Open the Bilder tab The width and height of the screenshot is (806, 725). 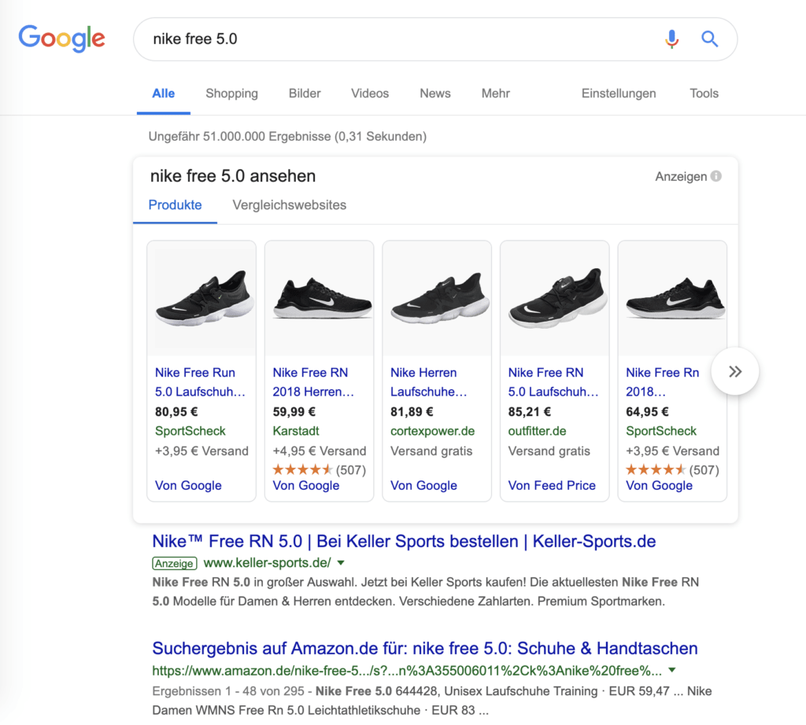(x=305, y=94)
